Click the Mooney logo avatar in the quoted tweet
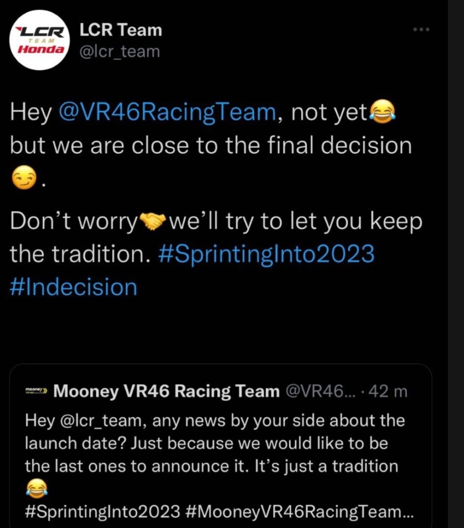The height and width of the screenshot is (528, 464). 37,391
